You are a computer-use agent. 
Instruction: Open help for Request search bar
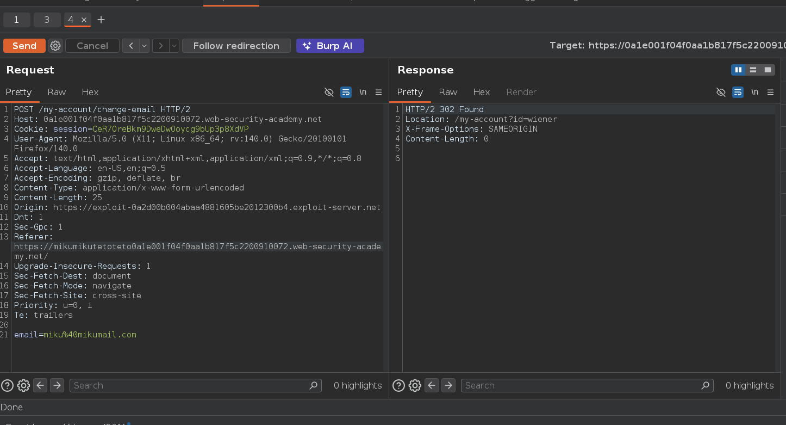[7, 385]
